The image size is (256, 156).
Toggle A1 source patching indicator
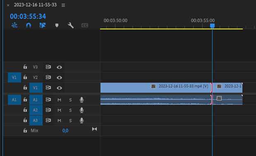14,100
